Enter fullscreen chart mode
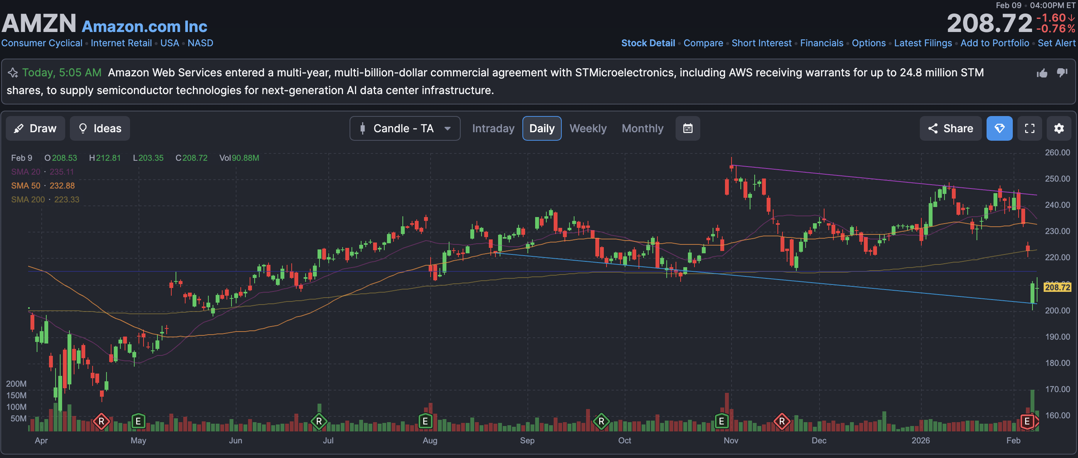 click(1029, 128)
